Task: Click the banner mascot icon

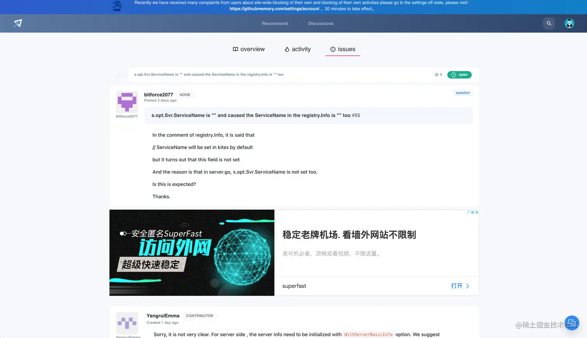Action: point(117,6)
